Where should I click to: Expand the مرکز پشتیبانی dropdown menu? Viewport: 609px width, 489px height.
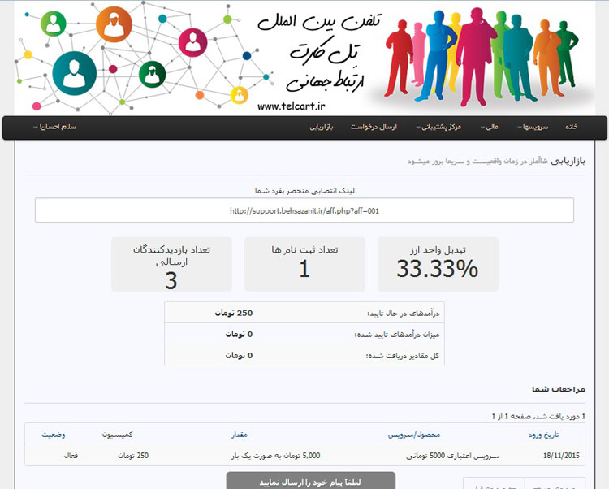point(438,127)
